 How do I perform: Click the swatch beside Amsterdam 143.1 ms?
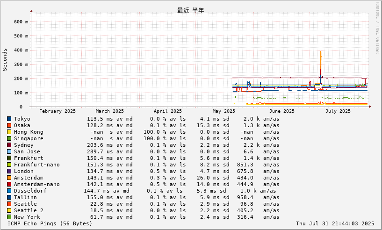(x=9, y=178)
